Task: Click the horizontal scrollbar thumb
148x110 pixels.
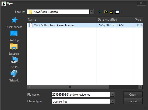Action: coord(70,87)
